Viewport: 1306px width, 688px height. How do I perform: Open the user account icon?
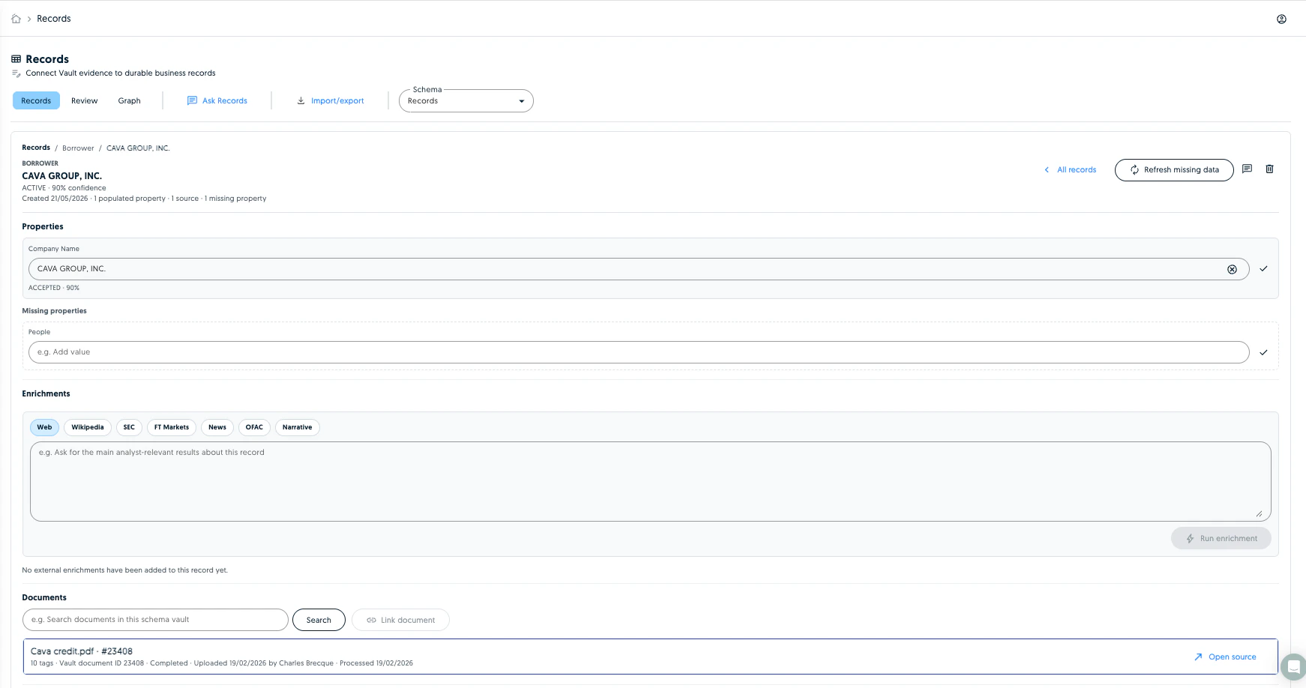[1281, 19]
